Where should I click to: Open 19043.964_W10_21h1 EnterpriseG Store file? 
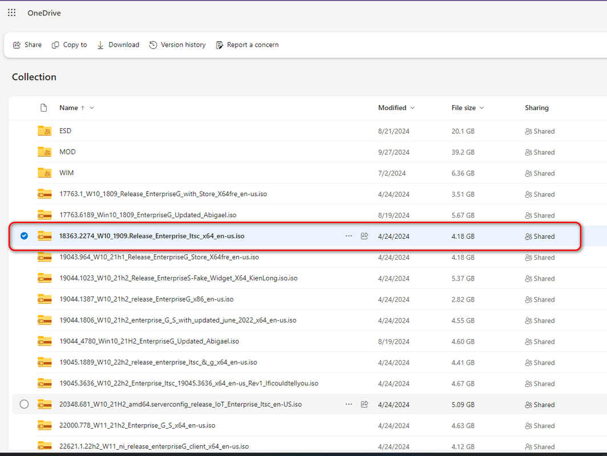tap(159, 257)
